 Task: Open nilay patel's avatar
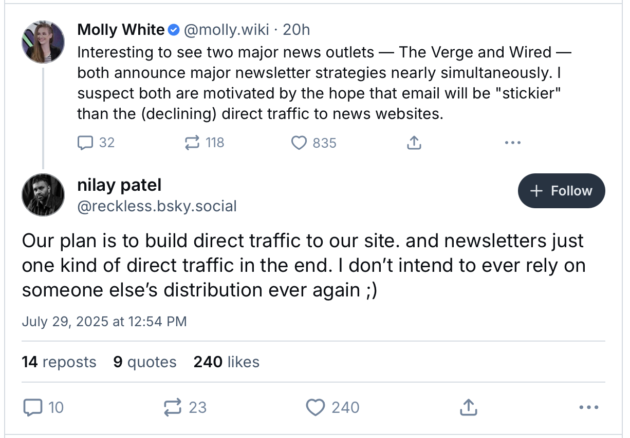(x=43, y=195)
